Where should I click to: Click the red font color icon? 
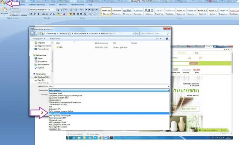[x=64, y=14]
